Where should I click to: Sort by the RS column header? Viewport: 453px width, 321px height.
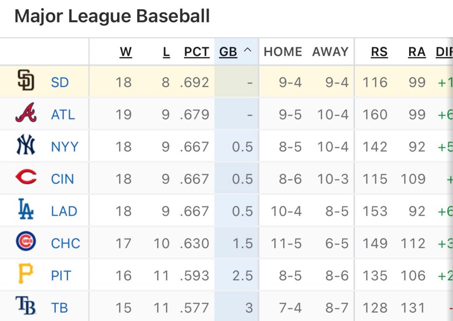(x=379, y=51)
